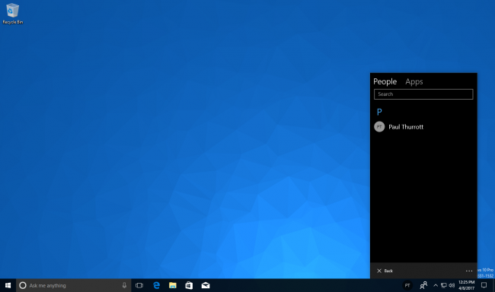Select contact Paul Thurrott

tap(423, 127)
